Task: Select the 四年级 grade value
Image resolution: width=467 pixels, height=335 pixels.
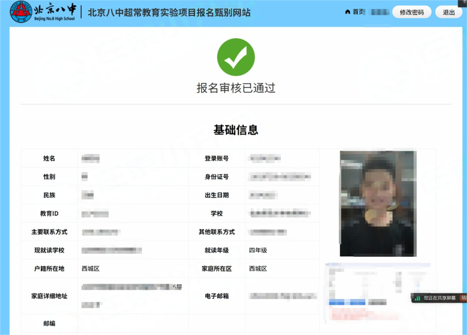Action: point(258,250)
